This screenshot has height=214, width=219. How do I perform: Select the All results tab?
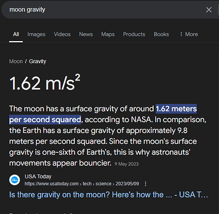16,34
